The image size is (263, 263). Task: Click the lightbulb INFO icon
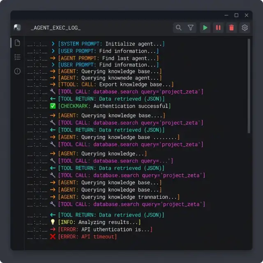pos(53,222)
